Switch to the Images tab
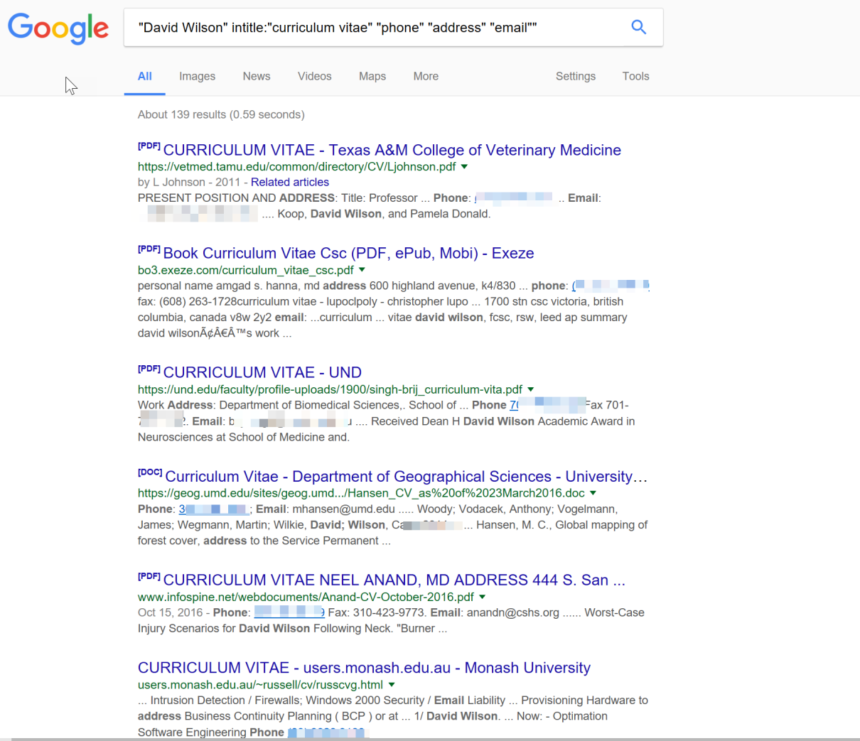The height and width of the screenshot is (741, 860). (197, 76)
